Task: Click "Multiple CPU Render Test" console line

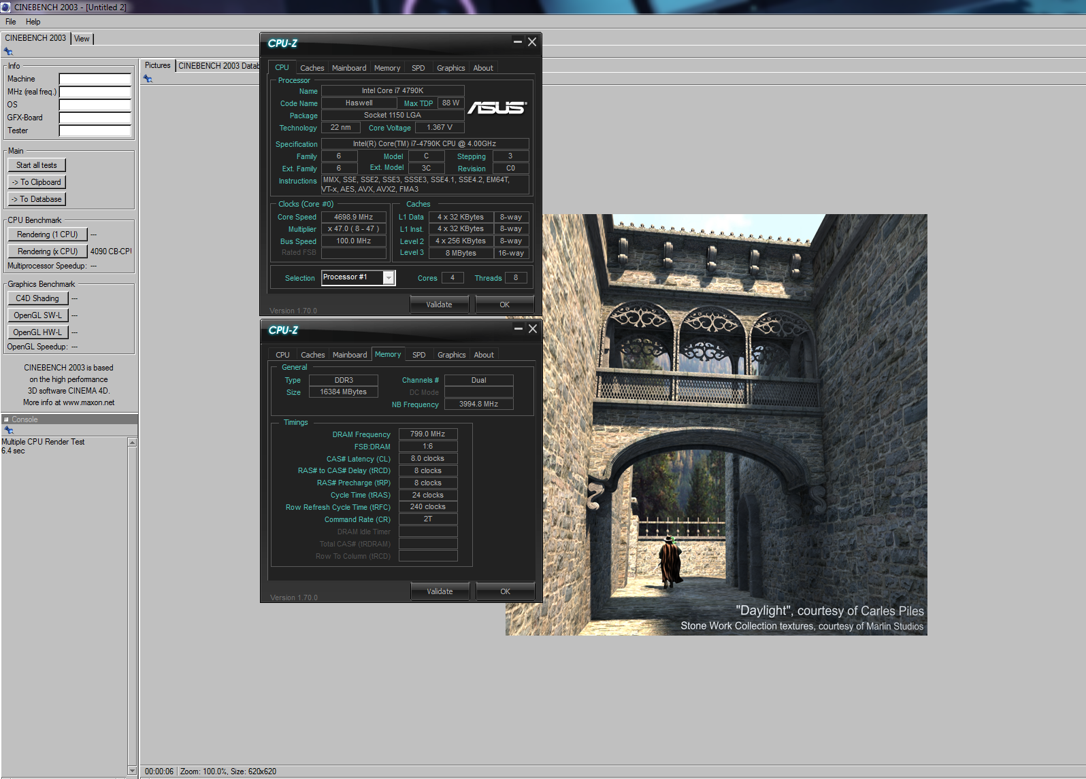Action: click(x=43, y=442)
